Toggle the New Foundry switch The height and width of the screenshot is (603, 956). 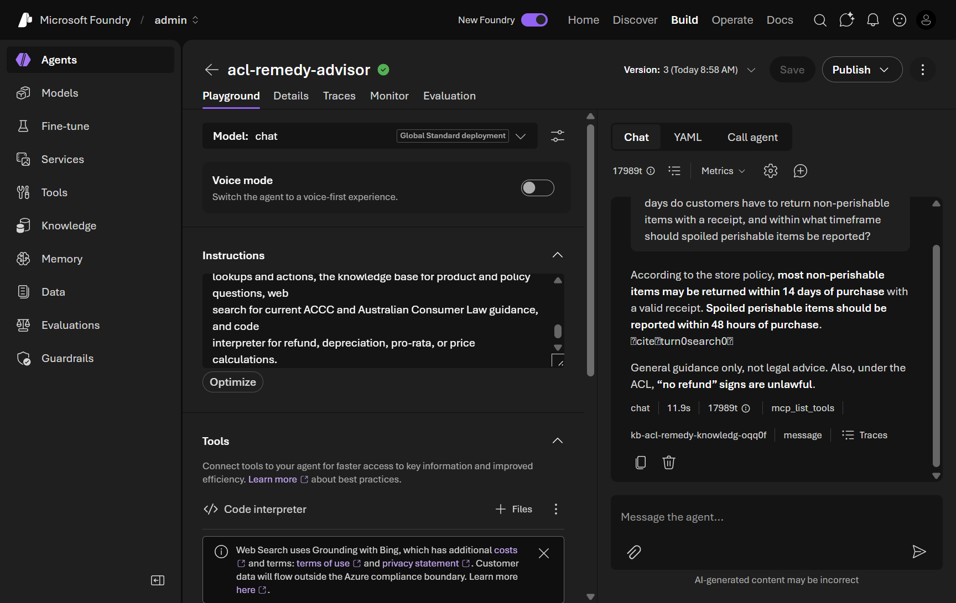[x=534, y=20]
